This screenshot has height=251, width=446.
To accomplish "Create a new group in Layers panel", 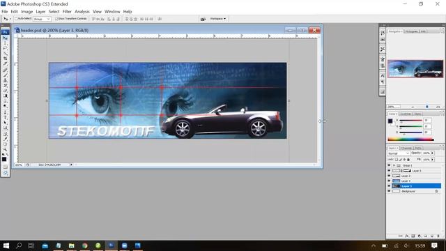I will click(x=426, y=236).
